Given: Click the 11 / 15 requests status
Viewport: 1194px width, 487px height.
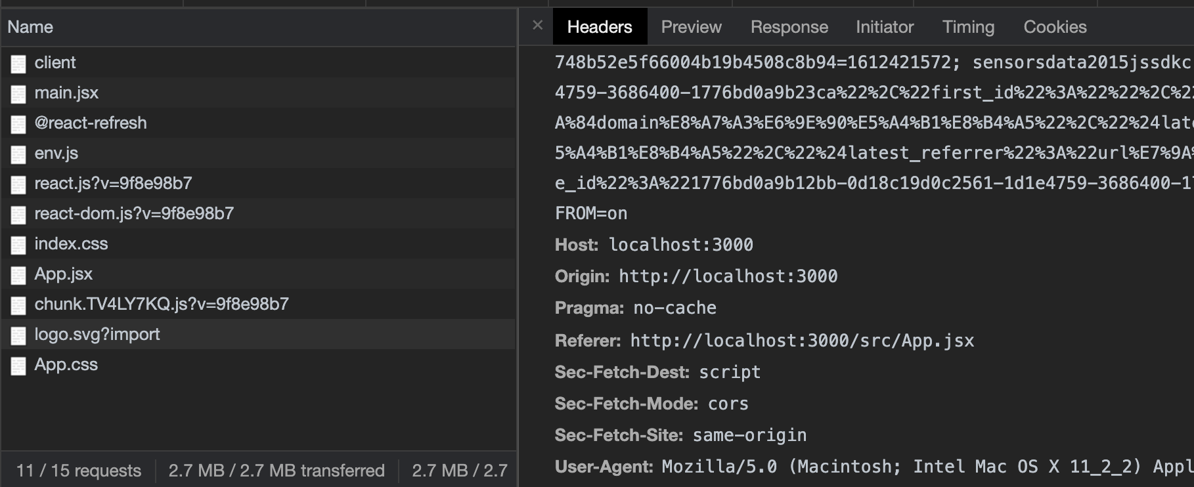Looking at the screenshot, I should tap(79, 471).
